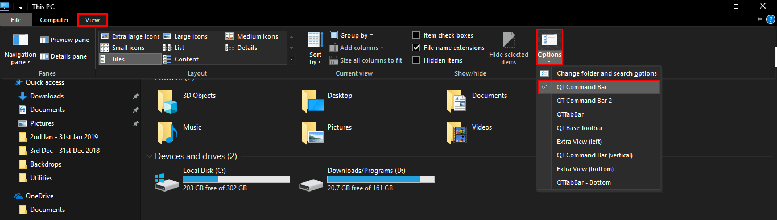This screenshot has width=777, height=220.
Task: Select Medium icons layout
Action: (252, 36)
